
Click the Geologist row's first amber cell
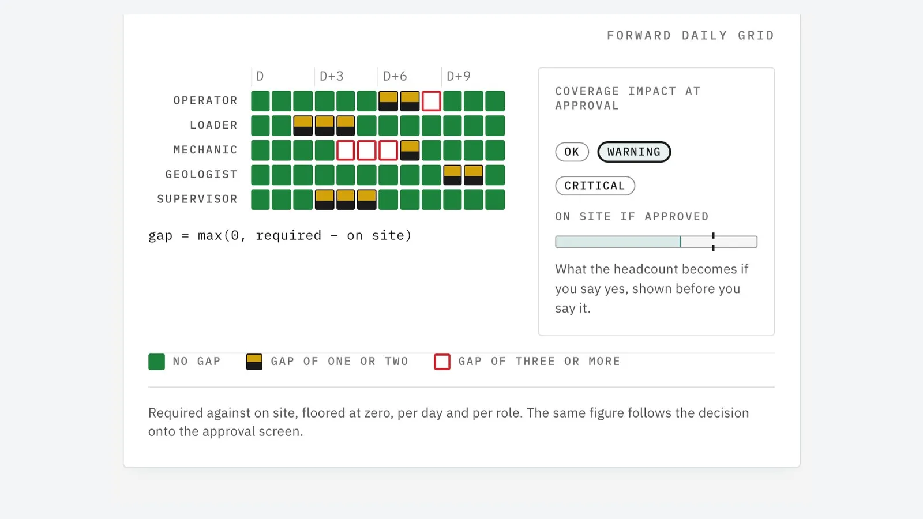coord(452,175)
